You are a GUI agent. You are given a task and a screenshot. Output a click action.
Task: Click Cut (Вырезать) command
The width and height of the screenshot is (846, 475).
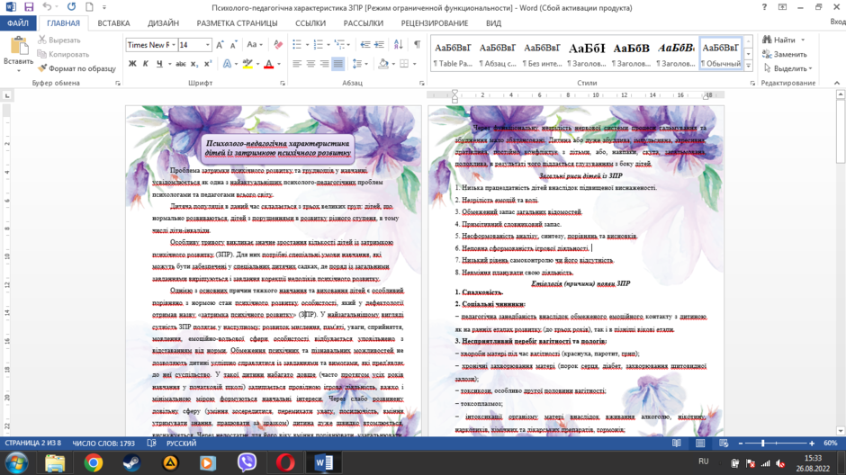[x=59, y=40]
